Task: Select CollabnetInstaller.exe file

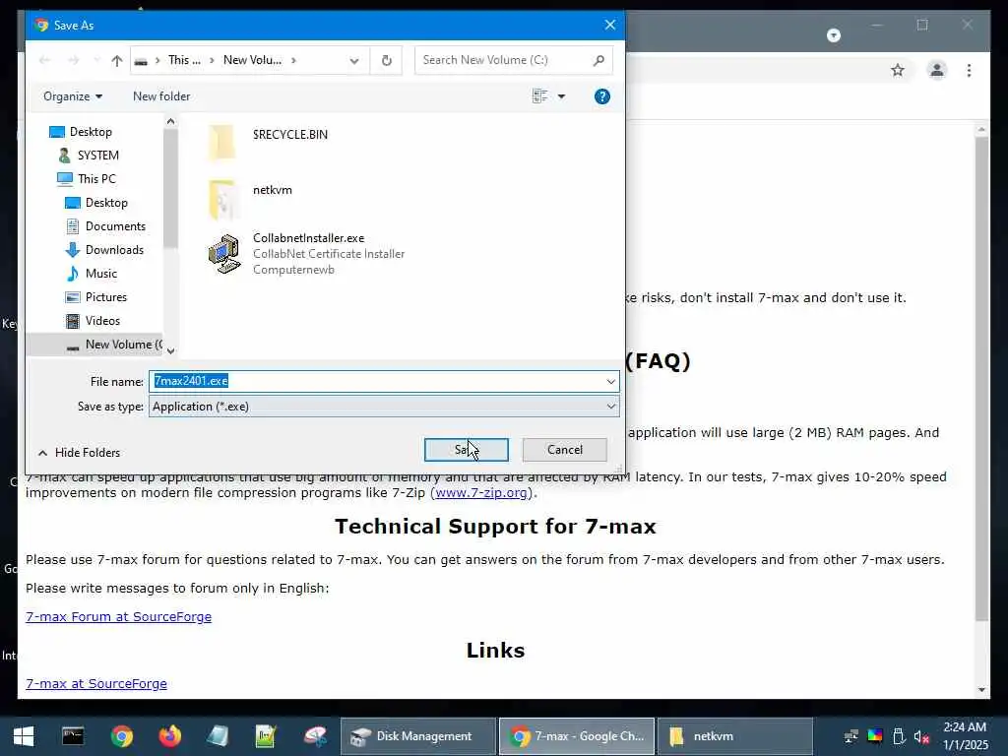Action: [306, 254]
